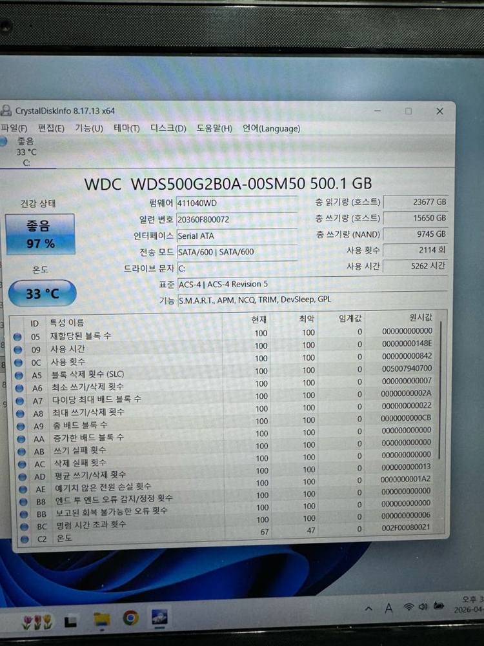Click raw value 002F00080021 in 온도 row
484x646 pixels.
[x=405, y=527]
